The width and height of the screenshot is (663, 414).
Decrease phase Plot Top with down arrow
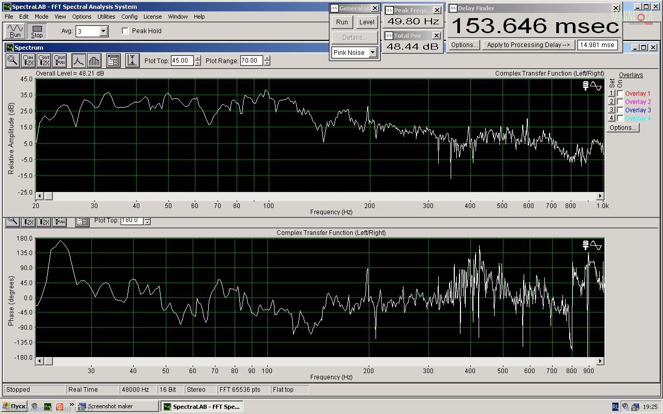click(148, 222)
